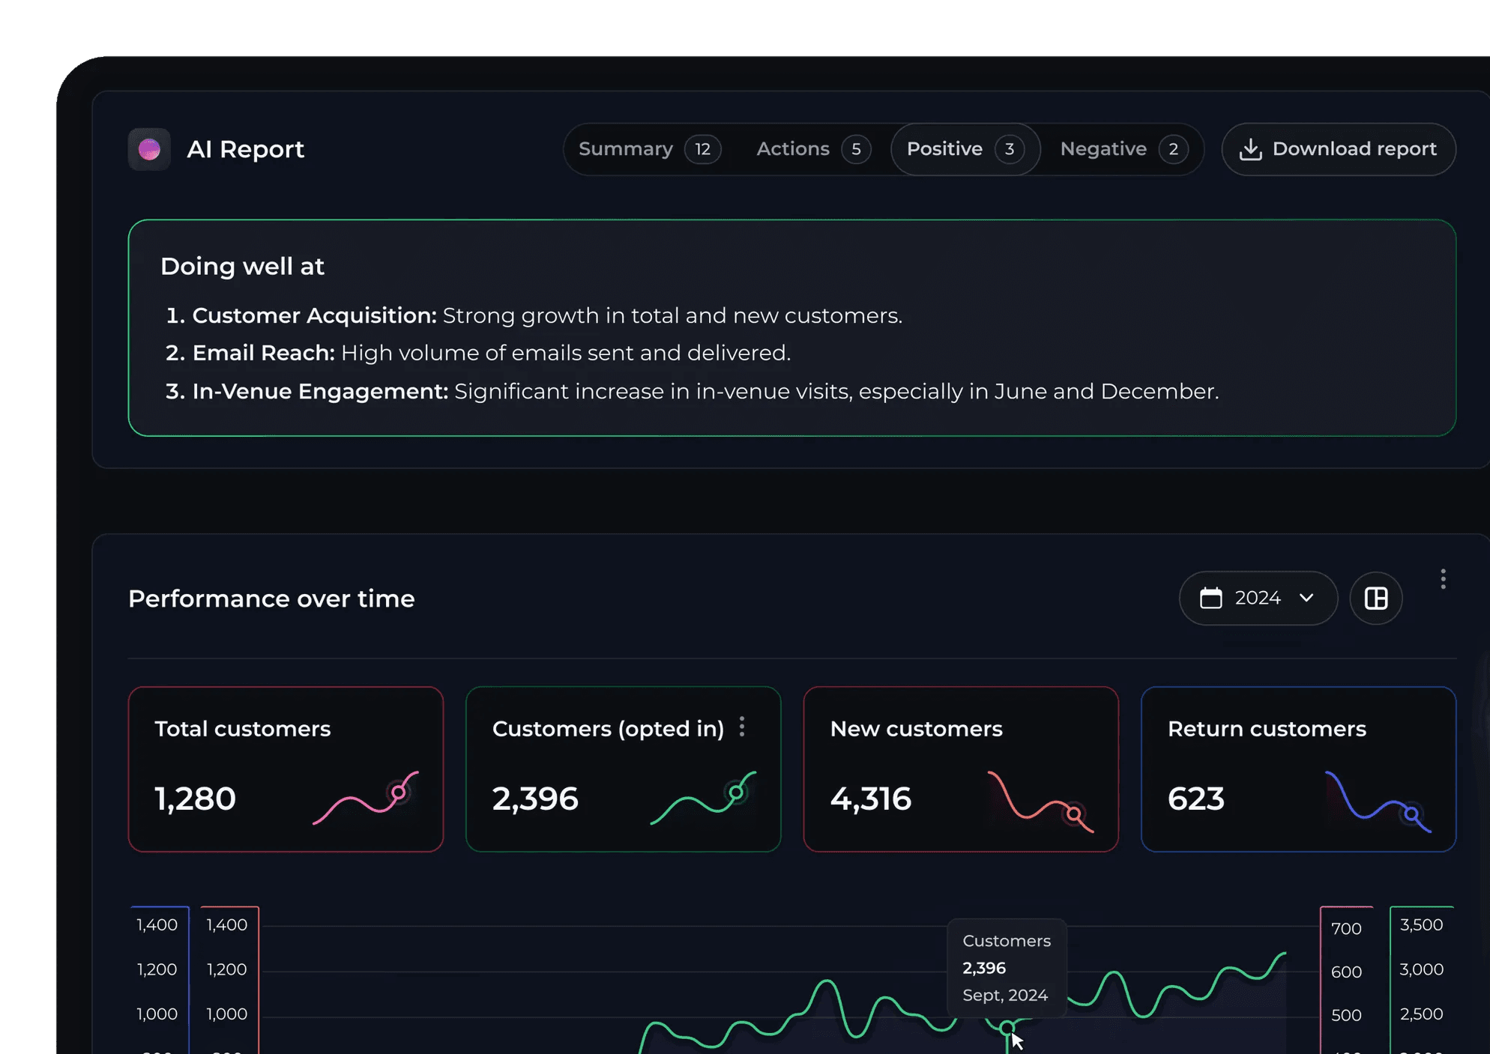Click the Sept 2024 chart data point
The height and width of the screenshot is (1054, 1490).
pos(1007,1028)
